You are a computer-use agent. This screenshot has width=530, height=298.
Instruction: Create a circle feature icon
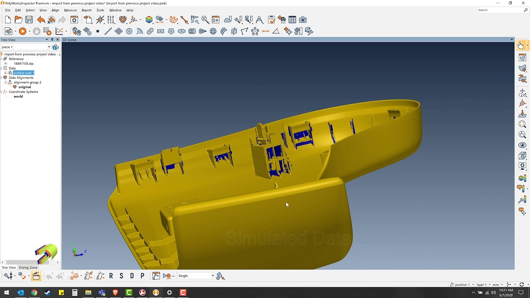click(x=129, y=31)
